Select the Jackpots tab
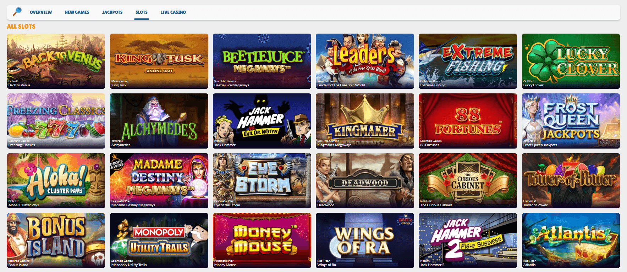 (112, 12)
